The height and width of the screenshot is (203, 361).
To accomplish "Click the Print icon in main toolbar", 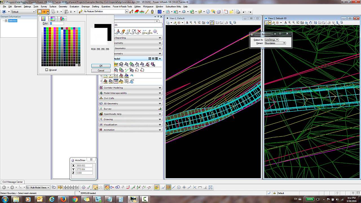I will pyautogui.click(x=238, y=12).
